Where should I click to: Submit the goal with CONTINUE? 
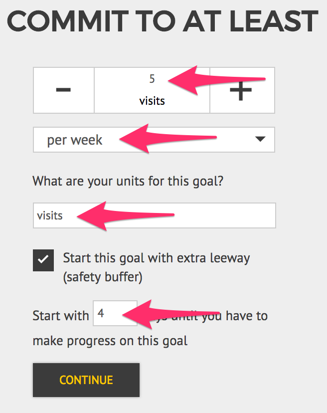(86, 380)
